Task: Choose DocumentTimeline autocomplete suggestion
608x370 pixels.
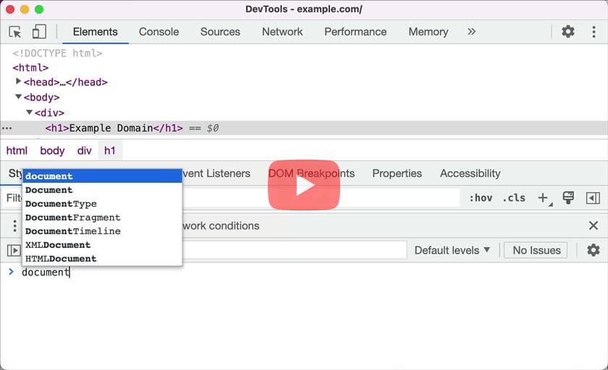Action: tap(102, 231)
